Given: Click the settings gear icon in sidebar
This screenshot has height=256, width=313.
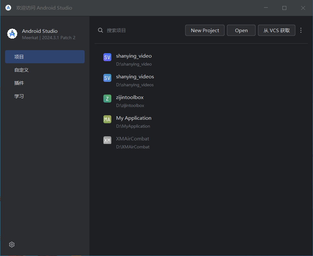Looking at the screenshot, I should coord(12,245).
